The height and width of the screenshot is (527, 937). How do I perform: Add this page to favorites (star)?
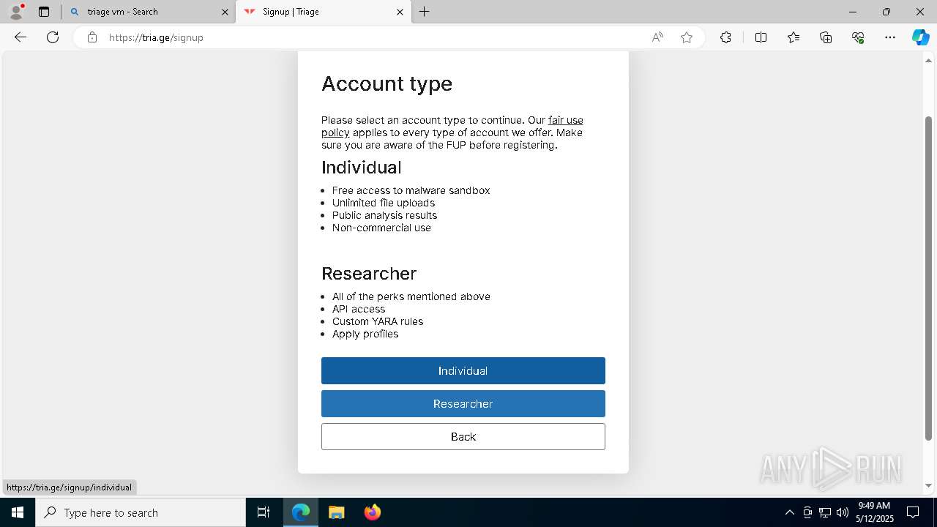pos(687,37)
